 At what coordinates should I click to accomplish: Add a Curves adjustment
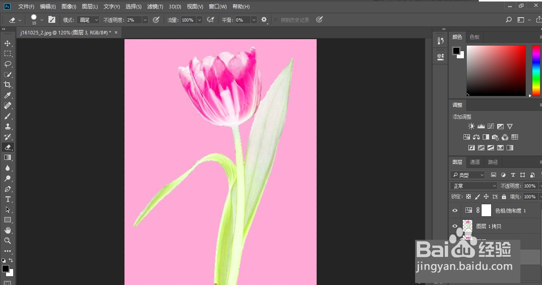491,126
